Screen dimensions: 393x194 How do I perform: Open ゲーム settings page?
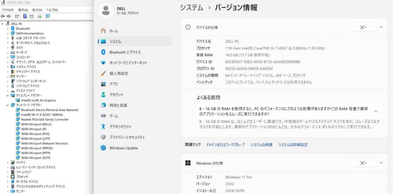pos(135,116)
